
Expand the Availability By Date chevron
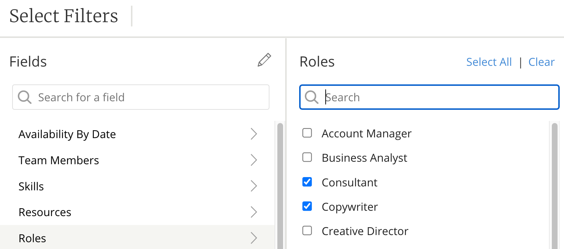pos(254,134)
